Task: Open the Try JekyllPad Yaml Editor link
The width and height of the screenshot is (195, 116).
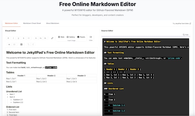Action: tap(182, 23)
